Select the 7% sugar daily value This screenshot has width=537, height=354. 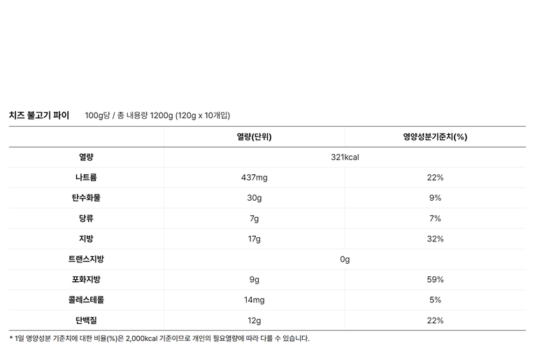coord(435,218)
